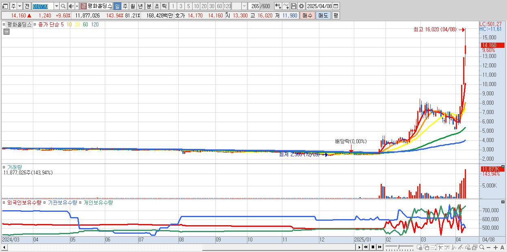This screenshot has height=252, width=507.
Task: Select the 120 interval tab
Action: [227, 6]
